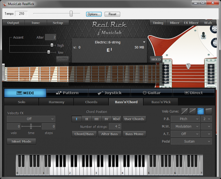Click the MusicLab RealRick title bar icon
Viewport: 221px width, 179px height.
[4, 4]
